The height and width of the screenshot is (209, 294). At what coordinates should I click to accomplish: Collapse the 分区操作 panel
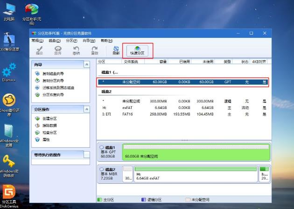click(x=87, y=109)
